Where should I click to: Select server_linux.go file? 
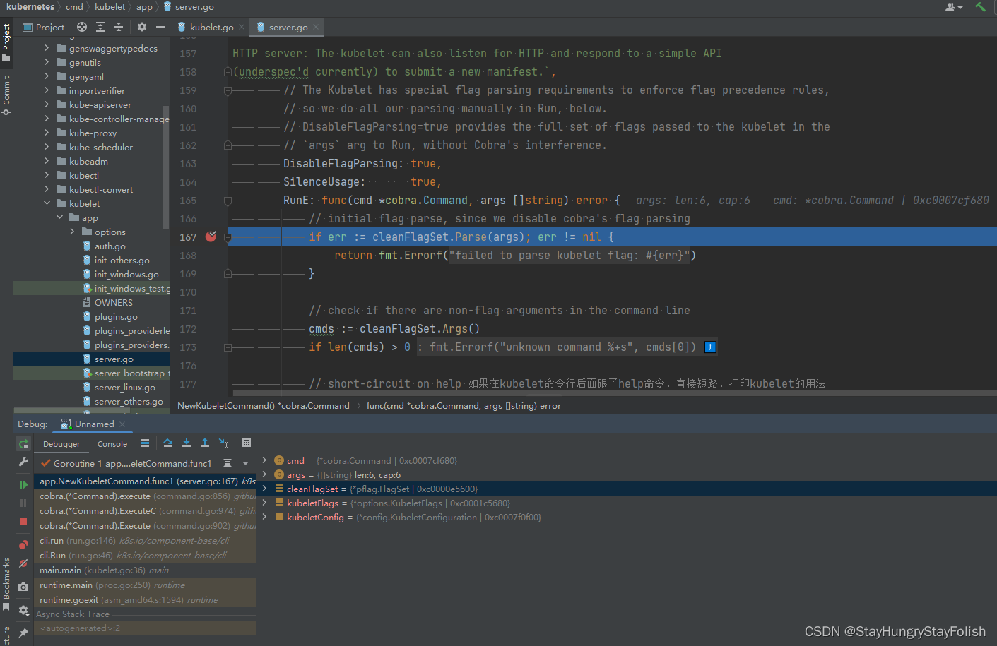pyautogui.click(x=124, y=387)
